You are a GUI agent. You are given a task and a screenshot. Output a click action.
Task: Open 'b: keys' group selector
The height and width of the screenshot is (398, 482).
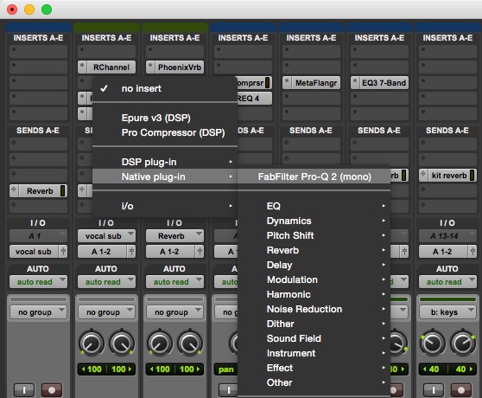click(x=447, y=312)
